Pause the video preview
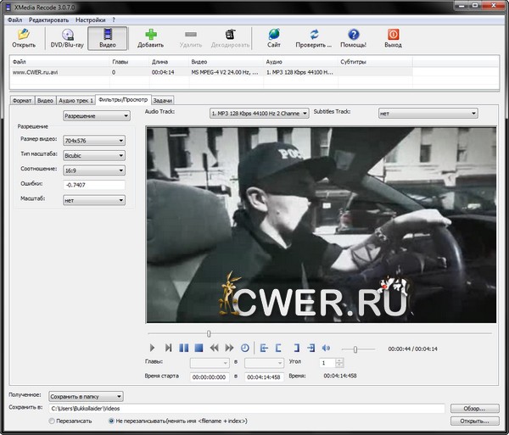 (x=183, y=348)
